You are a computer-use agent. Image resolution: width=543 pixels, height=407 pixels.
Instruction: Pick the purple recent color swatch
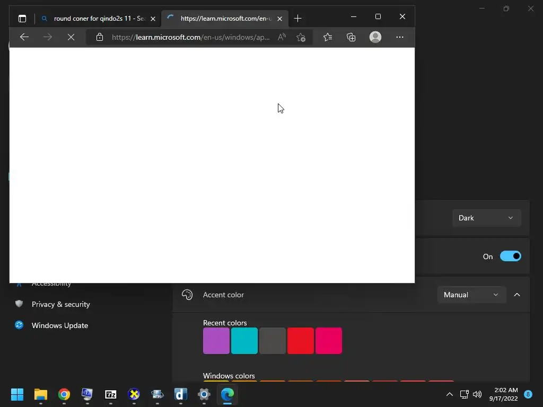pos(216,341)
